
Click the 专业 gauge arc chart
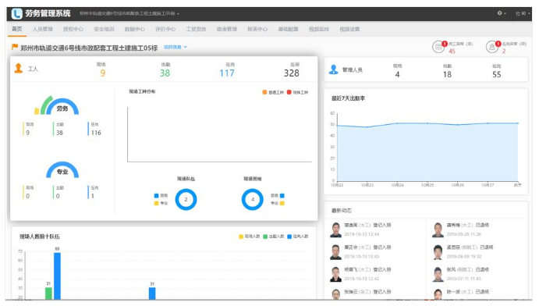coord(62,169)
